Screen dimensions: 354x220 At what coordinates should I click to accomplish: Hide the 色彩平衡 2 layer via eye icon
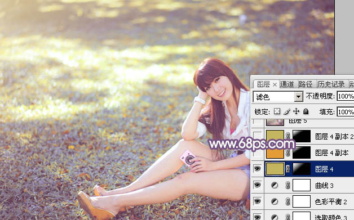[x=257, y=201]
